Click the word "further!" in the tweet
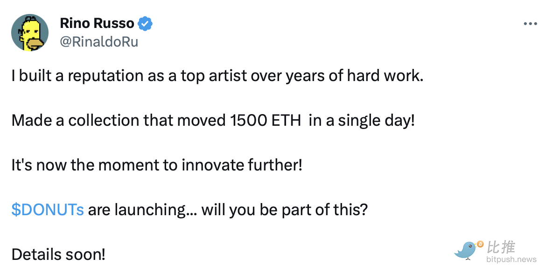The width and height of the screenshot is (546, 272). click(275, 165)
